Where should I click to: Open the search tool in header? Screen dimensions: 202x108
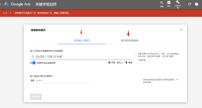(162, 4)
